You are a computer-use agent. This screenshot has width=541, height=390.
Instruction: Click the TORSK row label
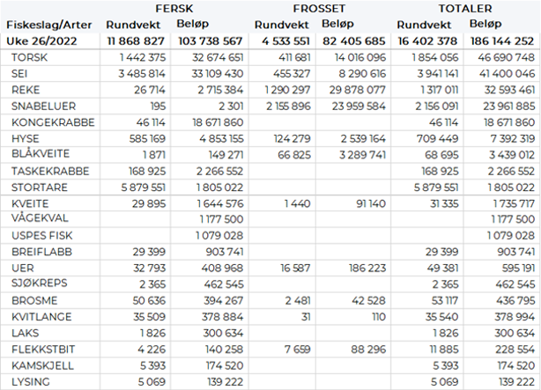[31, 56]
